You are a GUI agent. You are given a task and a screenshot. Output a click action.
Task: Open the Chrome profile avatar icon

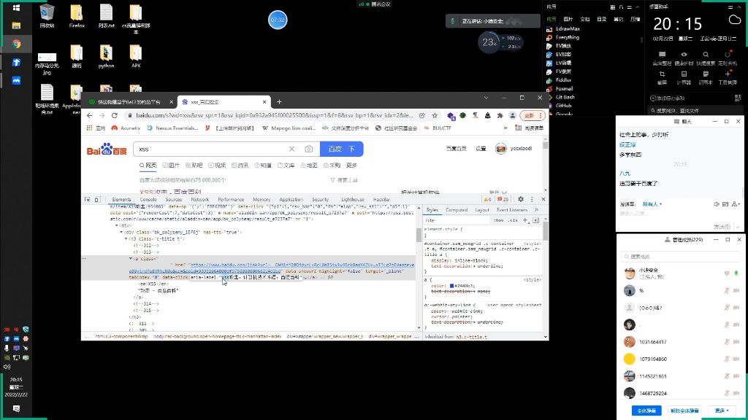click(x=512, y=115)
